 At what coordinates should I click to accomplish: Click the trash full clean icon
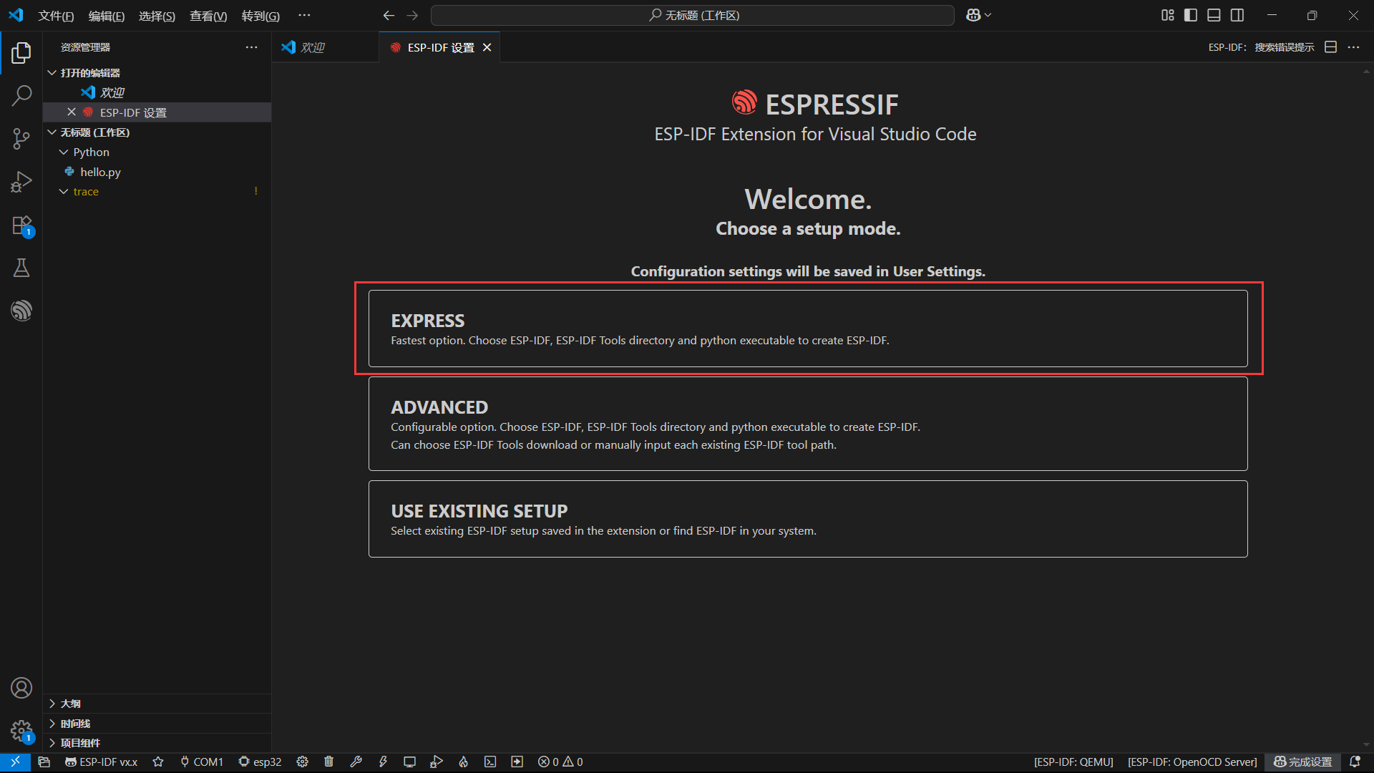329,762
